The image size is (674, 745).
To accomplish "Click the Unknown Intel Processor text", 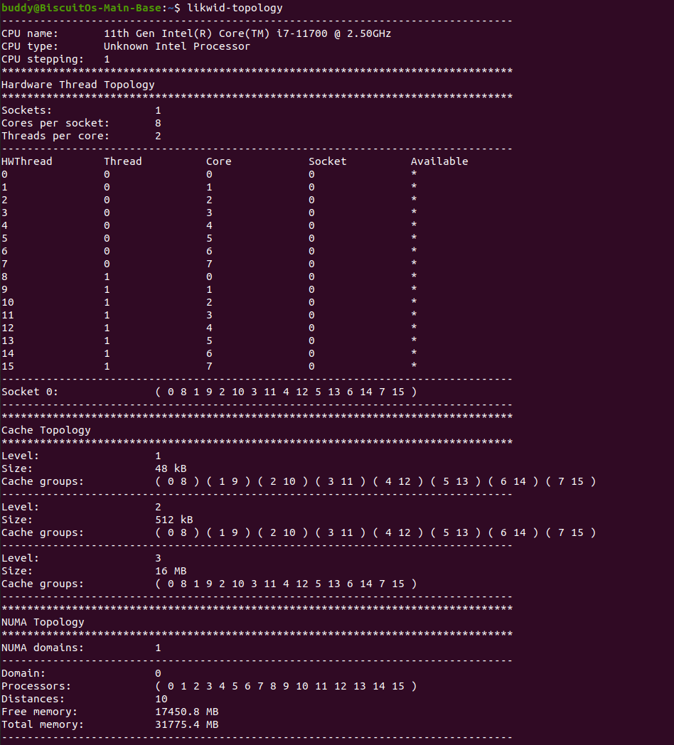I will (x=177, y=46).
